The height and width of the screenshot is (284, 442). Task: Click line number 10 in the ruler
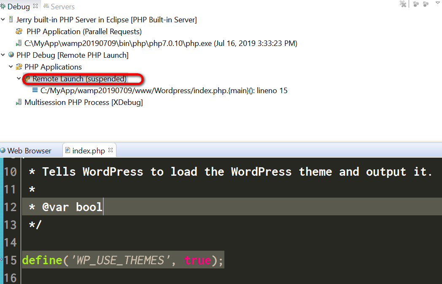(11, 171)
